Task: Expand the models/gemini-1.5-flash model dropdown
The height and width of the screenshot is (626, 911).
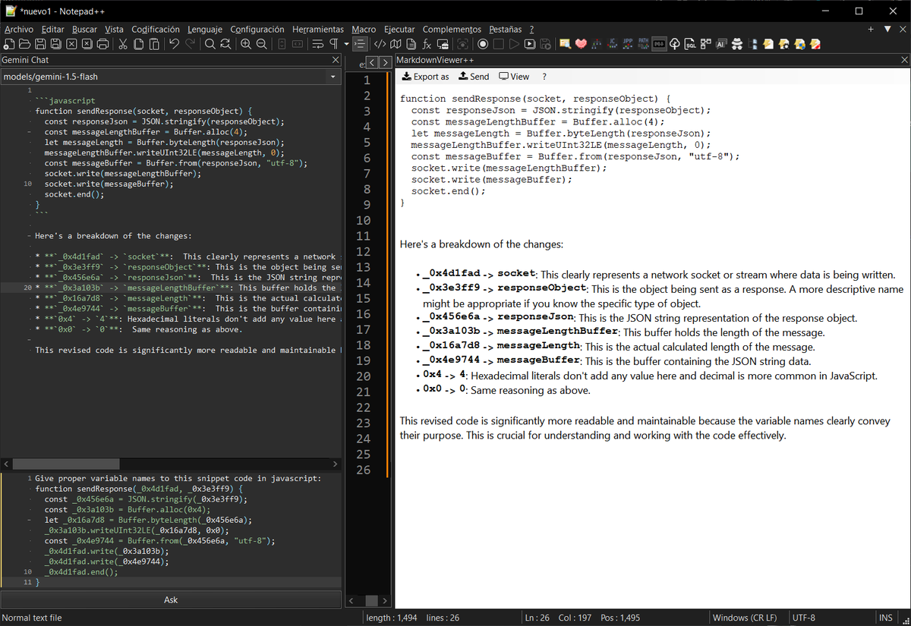Action: point(333,77)
